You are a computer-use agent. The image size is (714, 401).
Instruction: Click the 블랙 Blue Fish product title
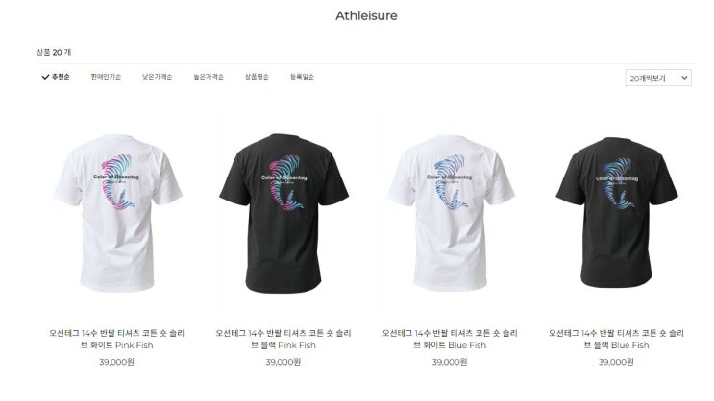617,340
